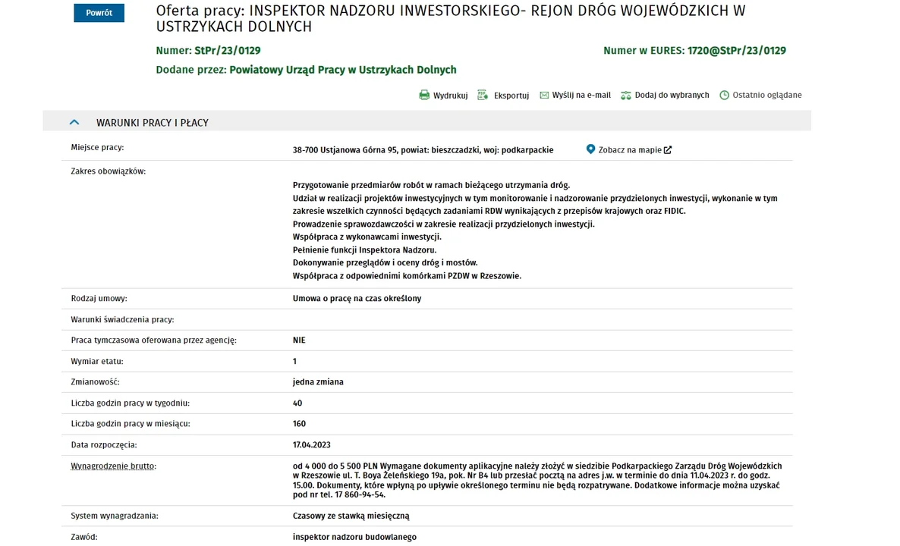Click the Wymiar etatu value 1
The width and height of the screenshot is (900, 546).
coord(294,361)
